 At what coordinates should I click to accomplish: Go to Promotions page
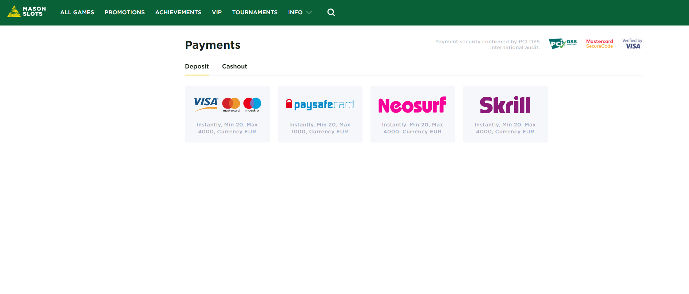click(x=125, y=12)
